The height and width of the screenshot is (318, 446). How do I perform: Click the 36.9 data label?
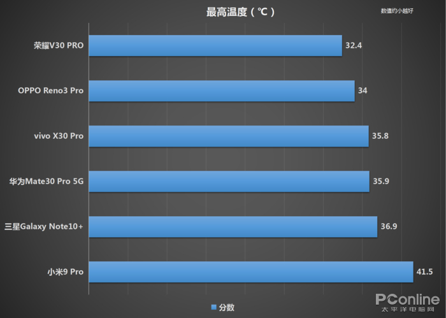[389, 227]
